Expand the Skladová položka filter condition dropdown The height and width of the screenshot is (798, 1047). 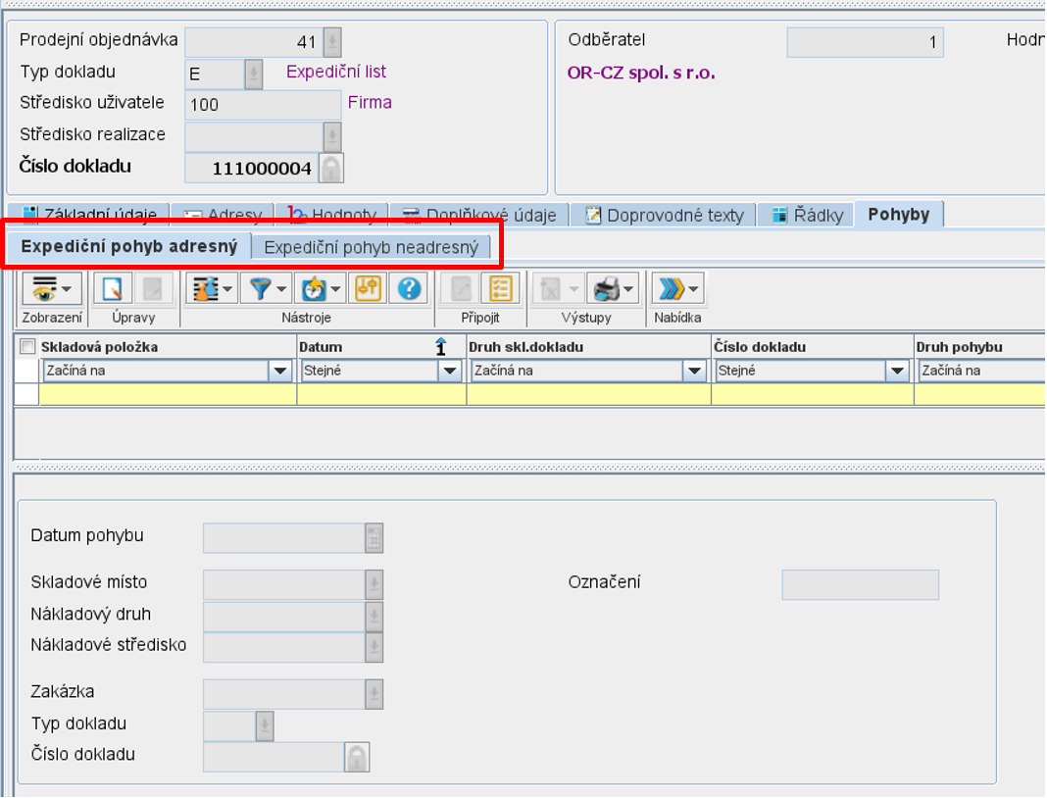pos(280,371)
